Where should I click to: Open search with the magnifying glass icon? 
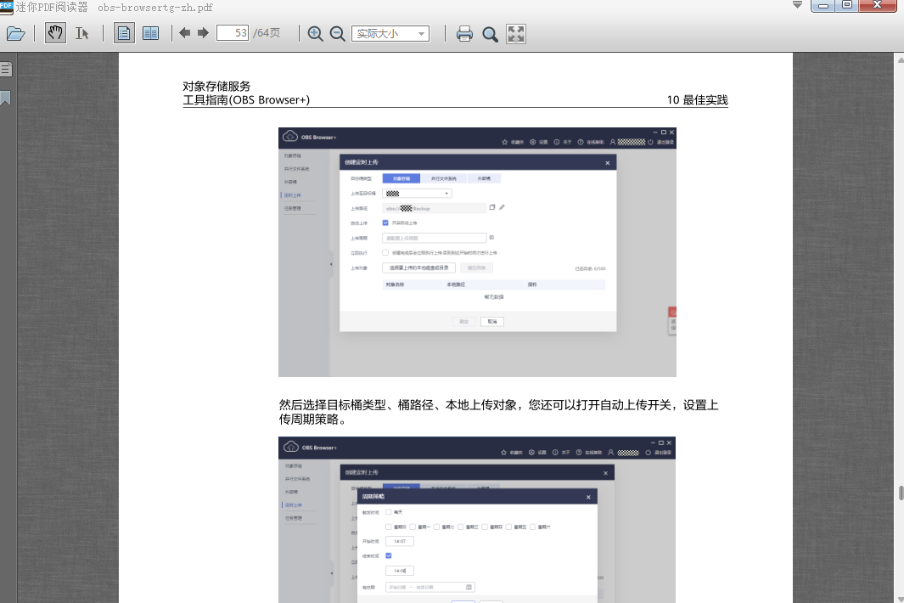(x=490, y=34)
